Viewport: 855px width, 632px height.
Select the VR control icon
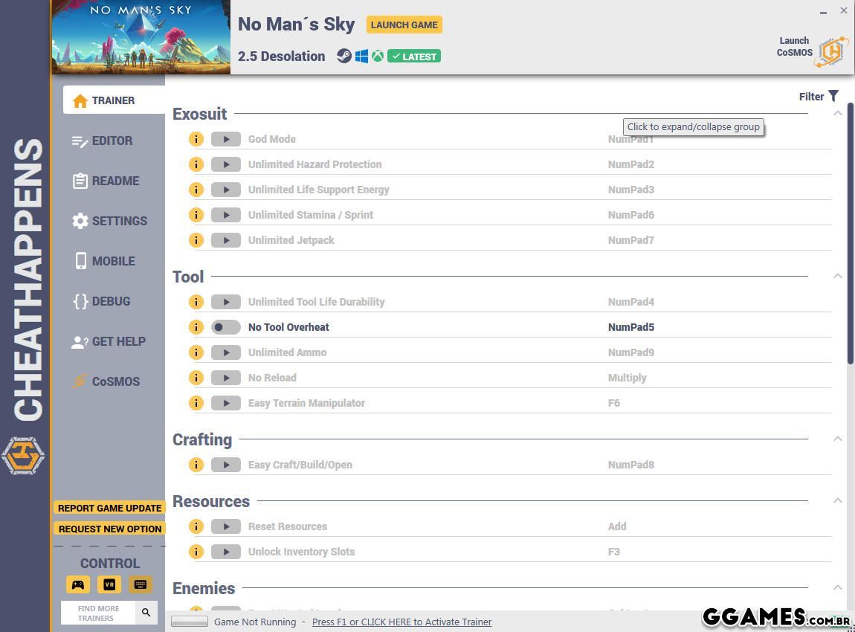tap(109, 584)
